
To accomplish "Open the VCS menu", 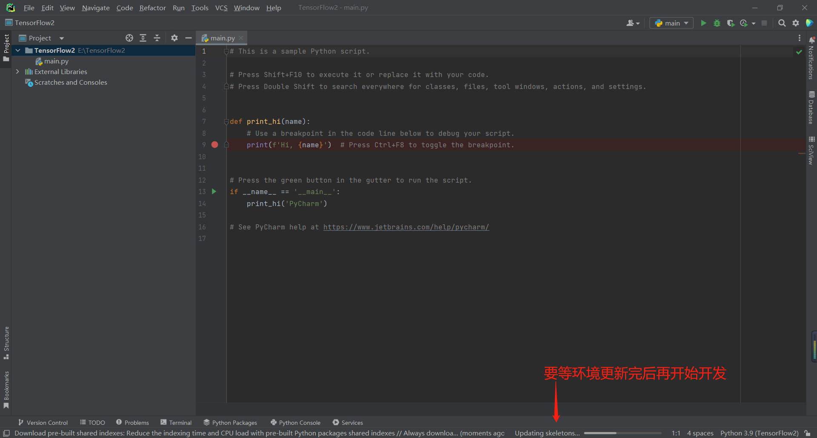I will point(221,8).
